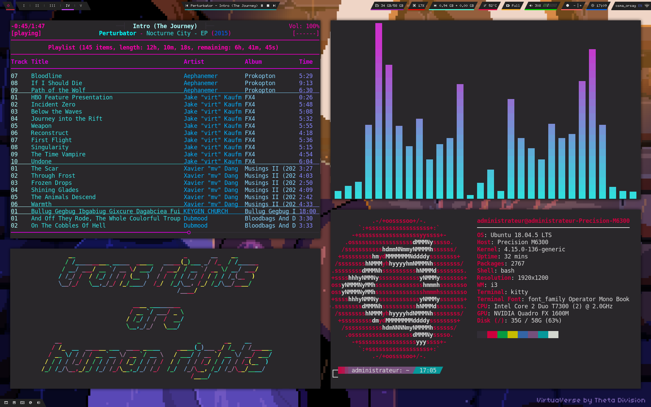The width and height of the screenshot is (651, 407).
Task: Select track HBO Feature Presentation
Action: click(165, 97)
